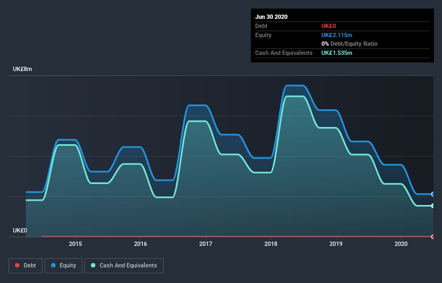Toggle the Debt legend button
Screen dimensions: 442x283
(x=25, y=266)
